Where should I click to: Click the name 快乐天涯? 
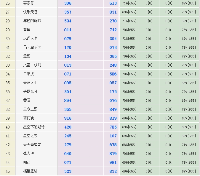(x=30, y=12)
